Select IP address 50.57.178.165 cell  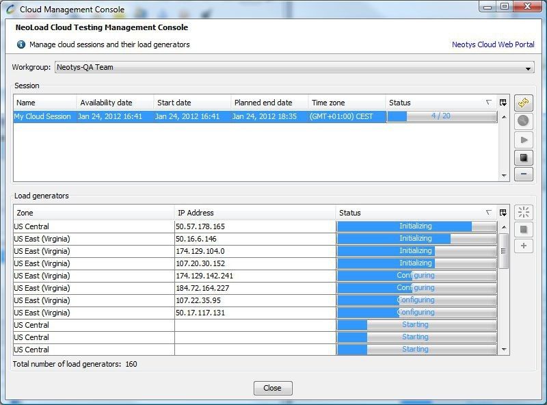tap(255, 226)
